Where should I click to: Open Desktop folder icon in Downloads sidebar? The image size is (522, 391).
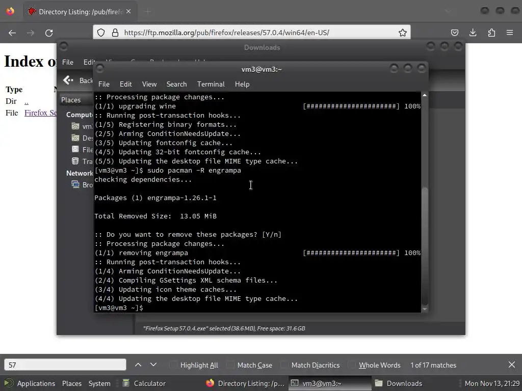click(x=75, y=138)
